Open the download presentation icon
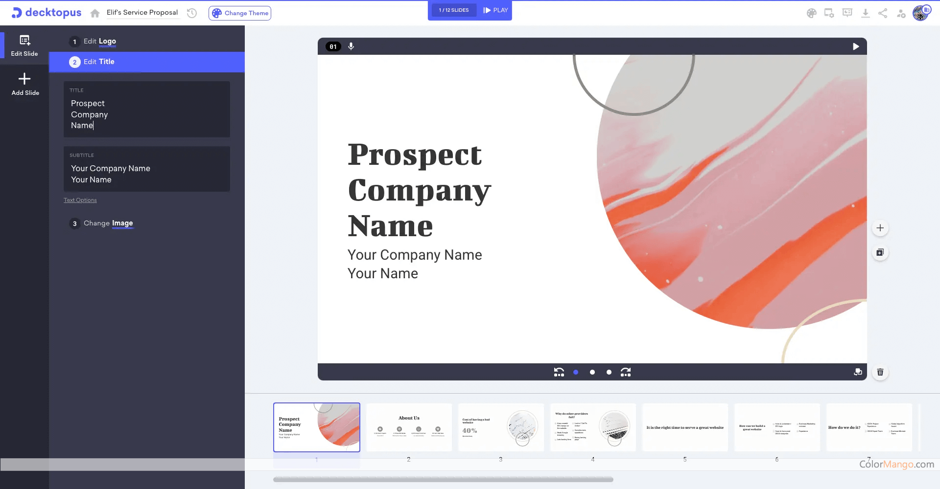 pyautogui.click(x=865, y=13)
